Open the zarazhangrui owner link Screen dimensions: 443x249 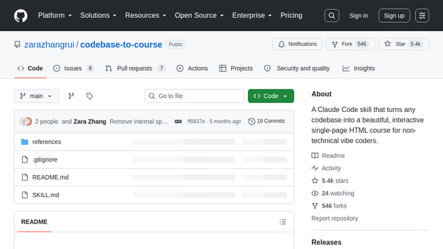49,44
